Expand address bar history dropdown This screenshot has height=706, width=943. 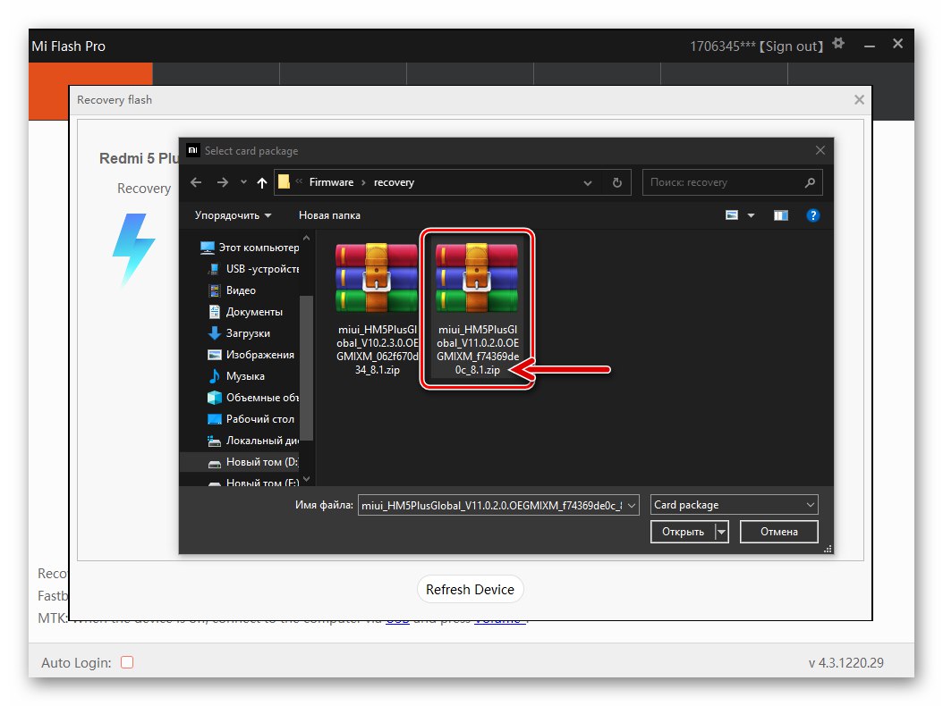588,182
